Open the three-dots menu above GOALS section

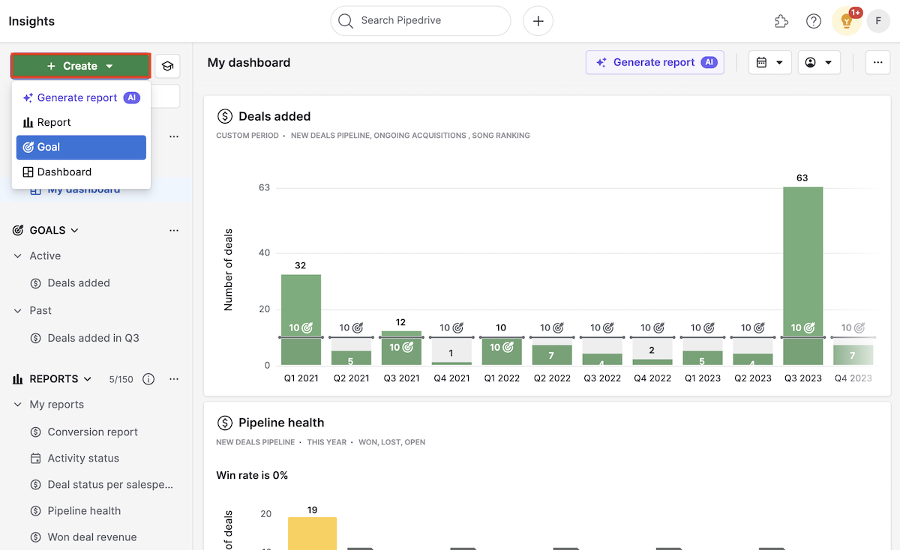click(174, 136)
